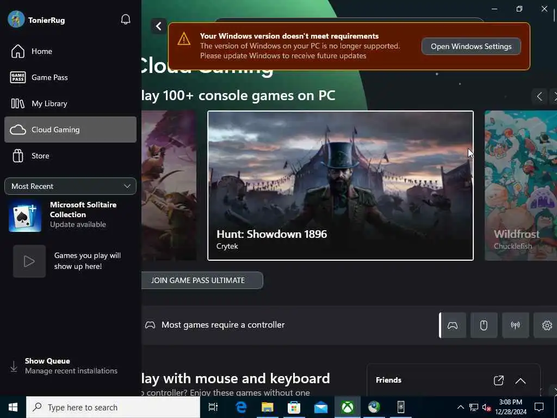This screenshot has width=557, height=418.
Task: Click the muted volume icon
Action: [x=487, y=407]
